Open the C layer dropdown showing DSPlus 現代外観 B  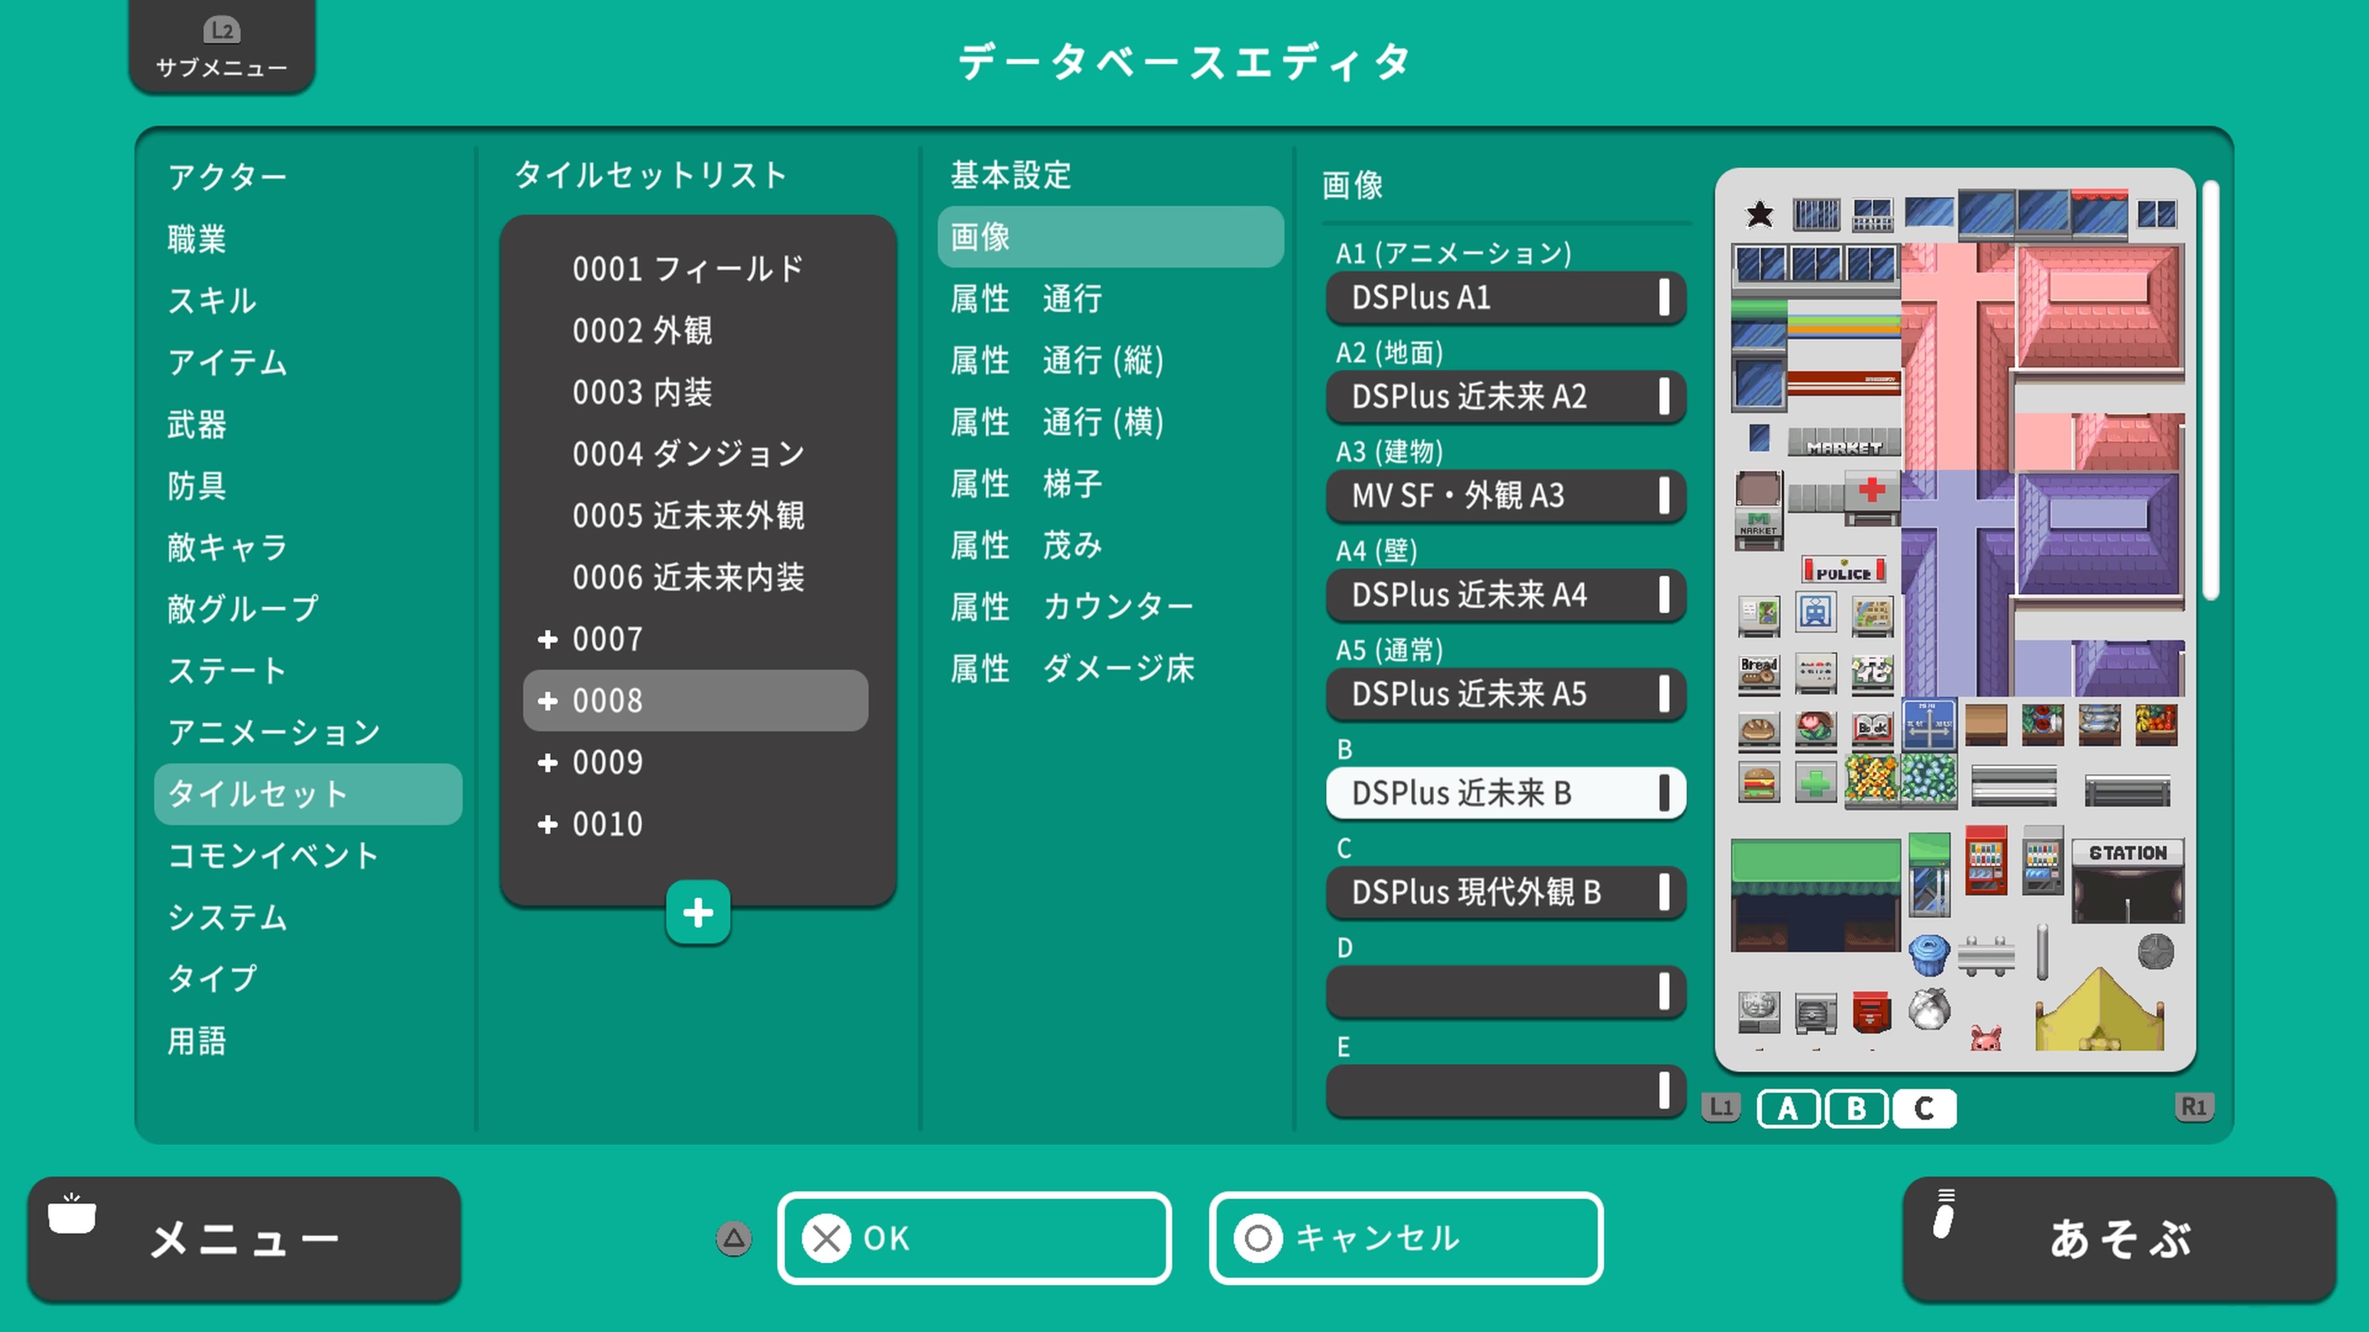point(1505,892)
